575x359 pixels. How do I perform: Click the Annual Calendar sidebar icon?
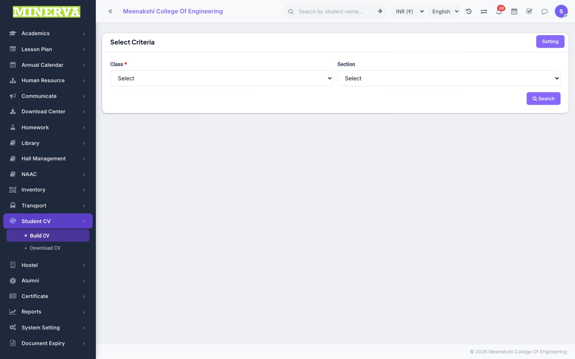13,65
